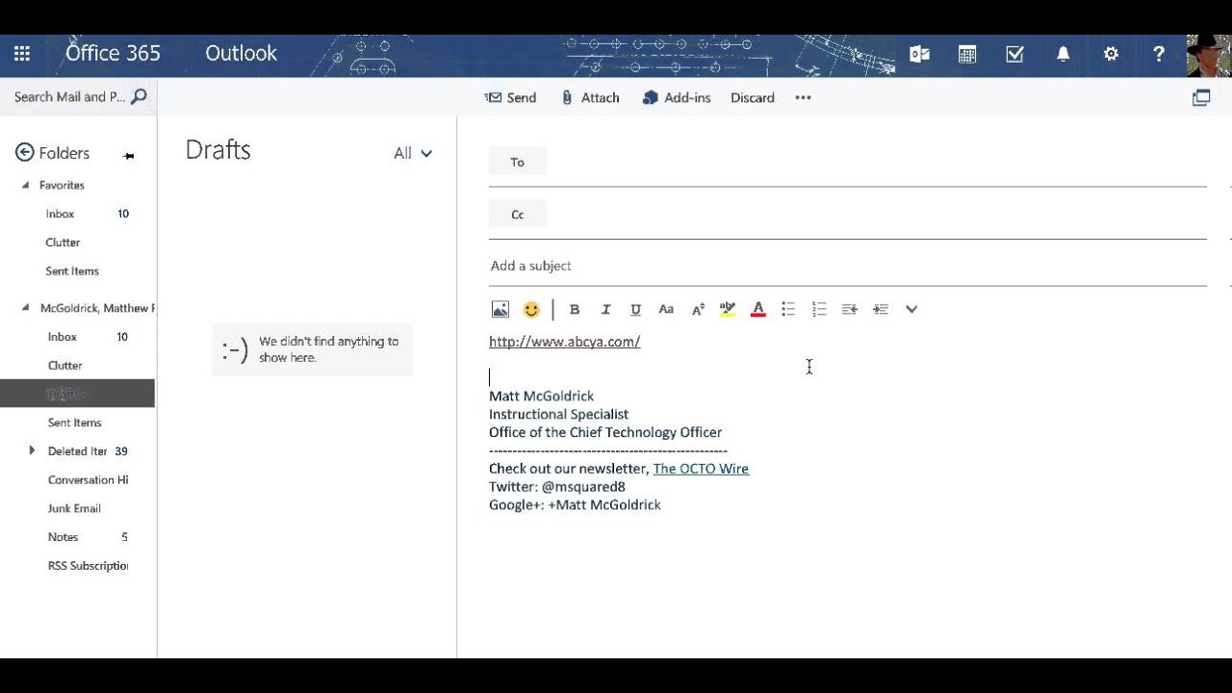Screen dimensions: 1232x693
Task: Toggle bold formatting
Action: click(x=575, y=309)
